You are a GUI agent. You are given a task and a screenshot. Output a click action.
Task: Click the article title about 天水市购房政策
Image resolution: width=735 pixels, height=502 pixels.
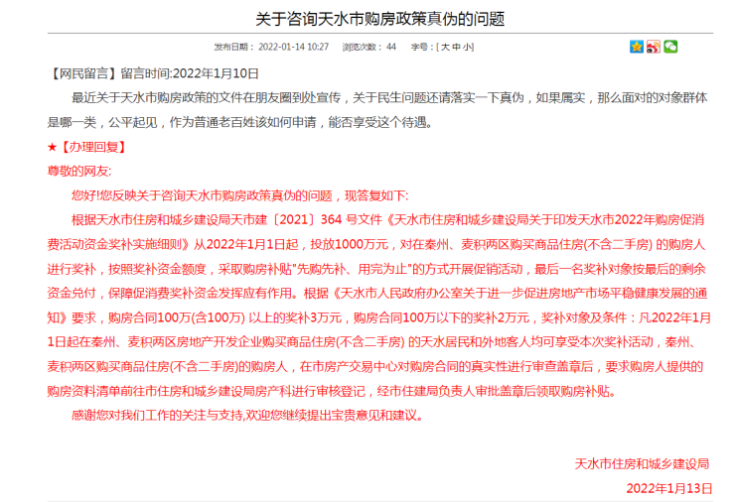(367, 19)
